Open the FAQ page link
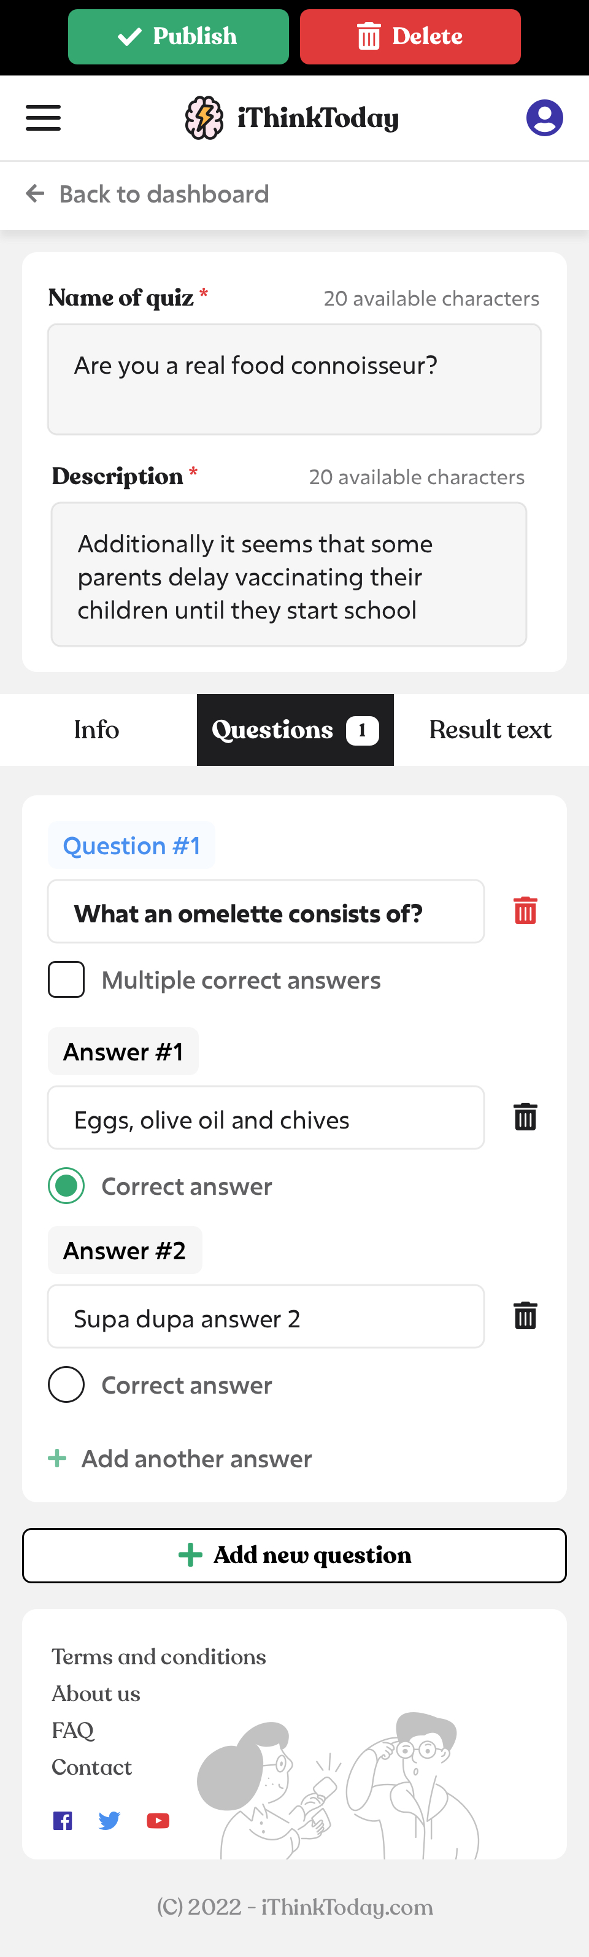Image resolution: width=589 pixels, height=1957 pixels. point(72,1730)
